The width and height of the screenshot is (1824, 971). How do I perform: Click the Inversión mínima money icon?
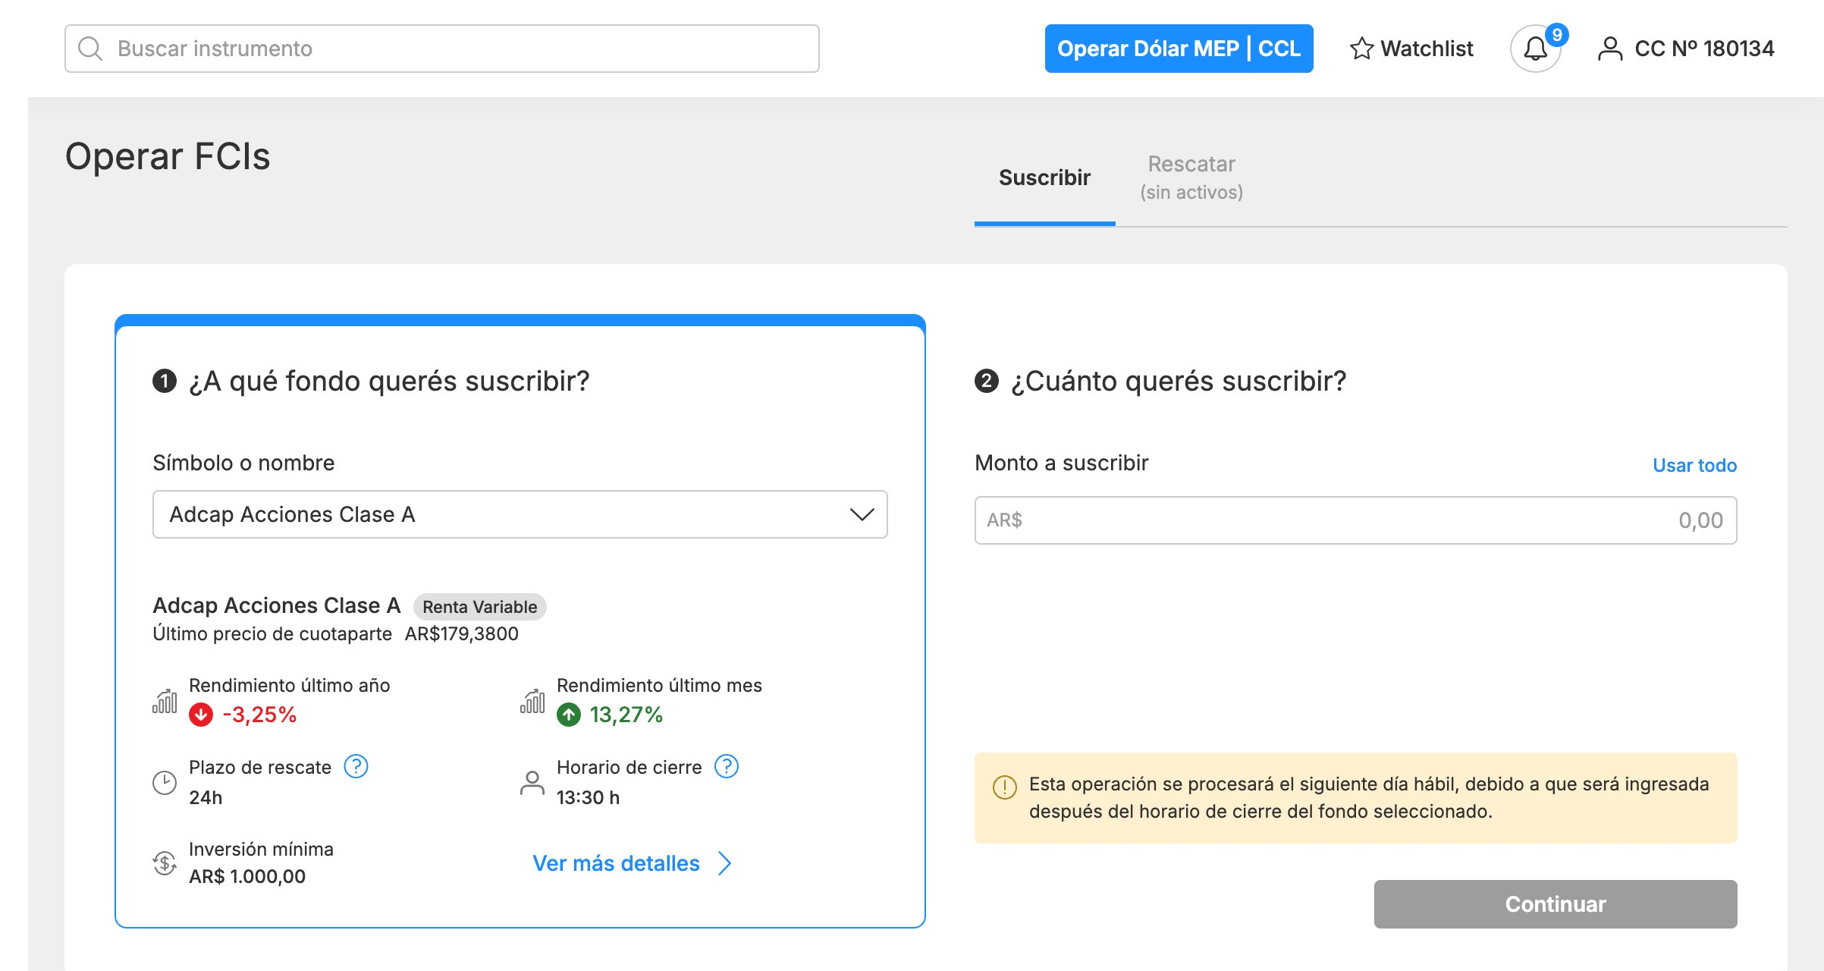165,863
